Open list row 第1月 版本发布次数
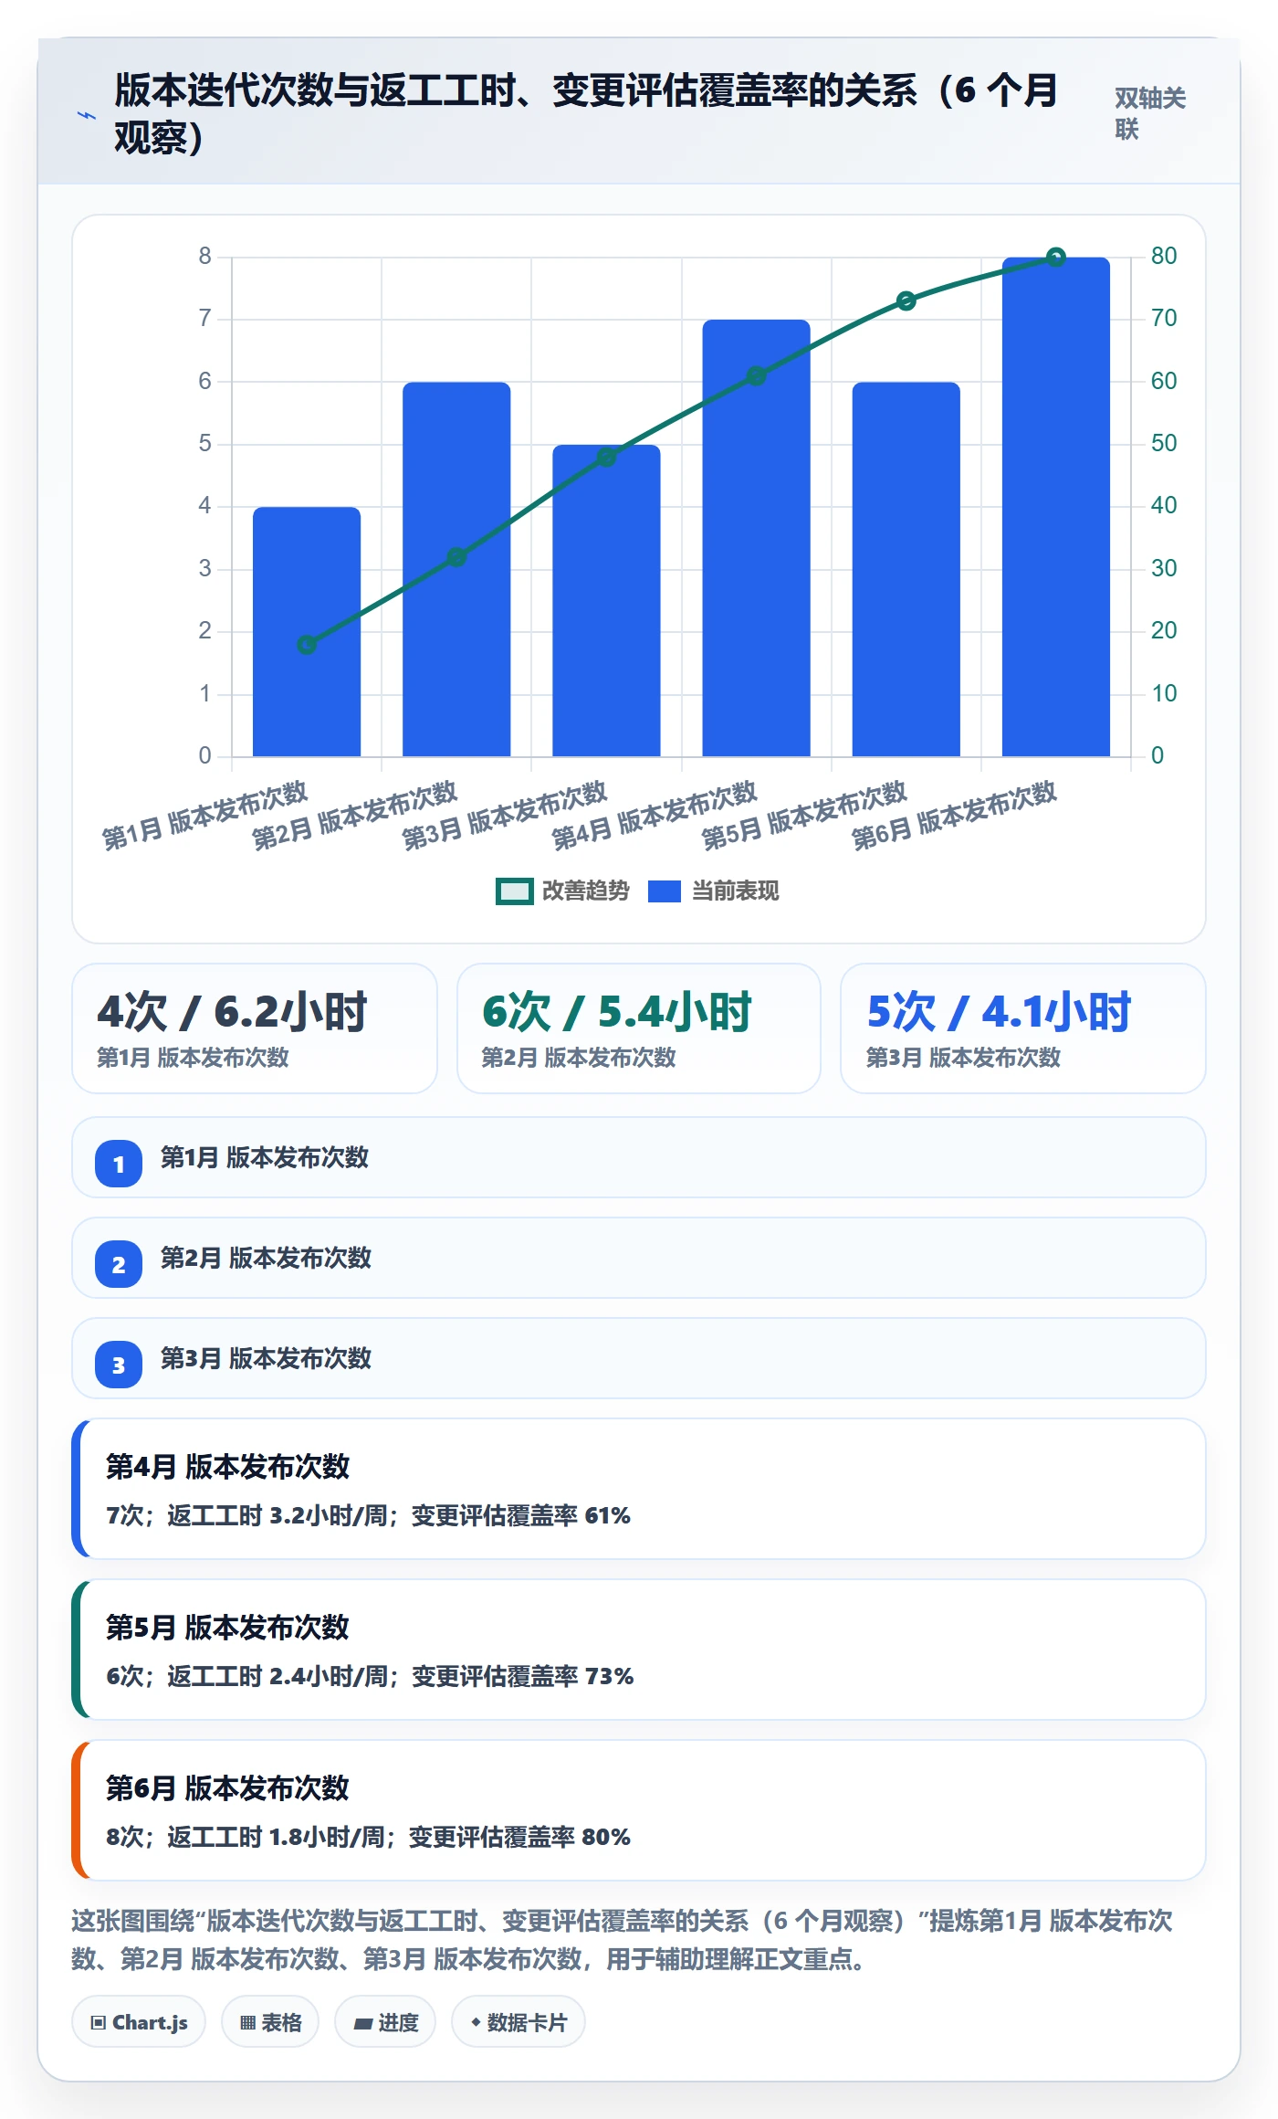 click(x=639, y=1157)
